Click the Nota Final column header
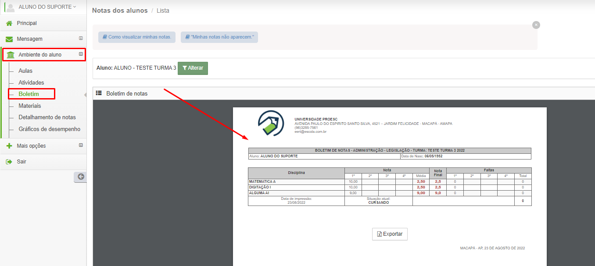 point(438,173)
